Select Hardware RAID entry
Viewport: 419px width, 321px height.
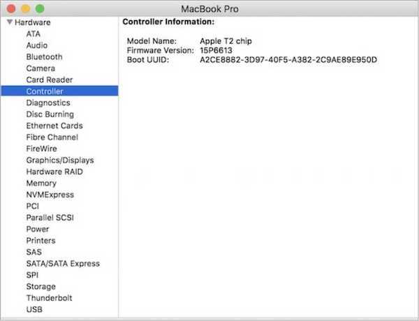click(54, 172)
